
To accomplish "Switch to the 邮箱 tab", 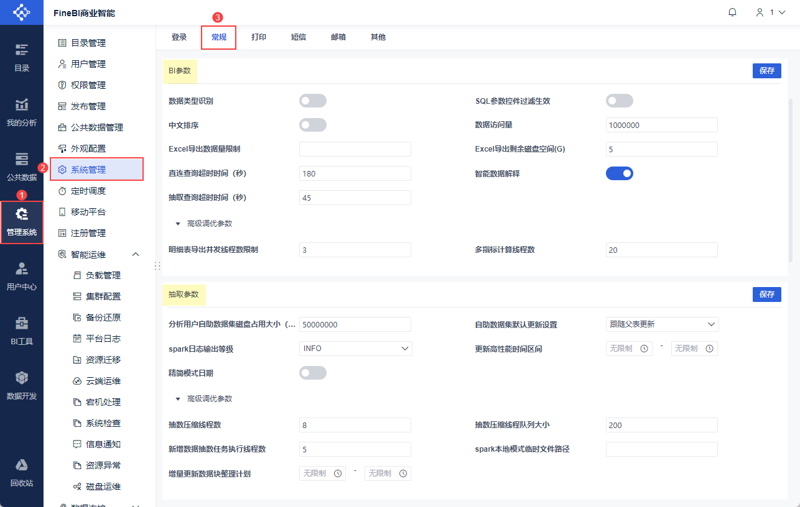I will tap(338, 37).
